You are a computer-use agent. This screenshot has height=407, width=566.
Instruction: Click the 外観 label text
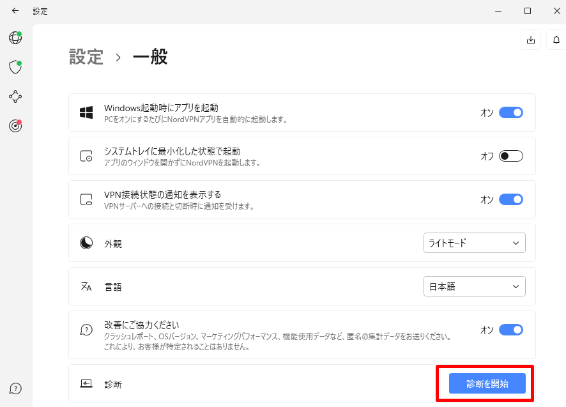[113, 244]
